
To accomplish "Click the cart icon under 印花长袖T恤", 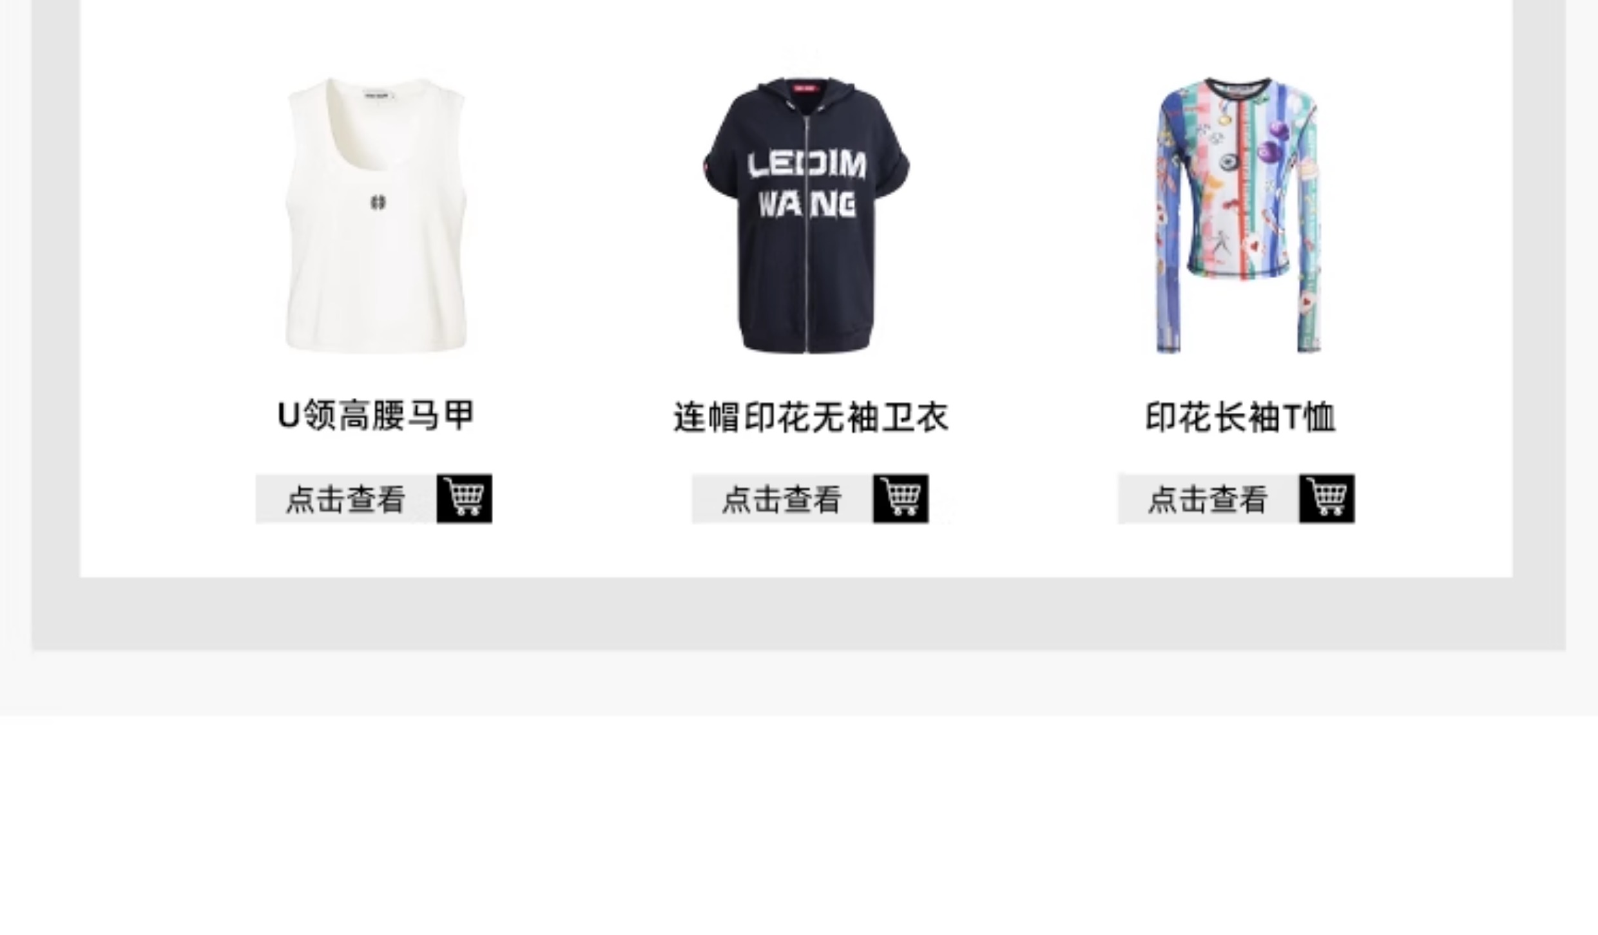I will click(1327, 498).
